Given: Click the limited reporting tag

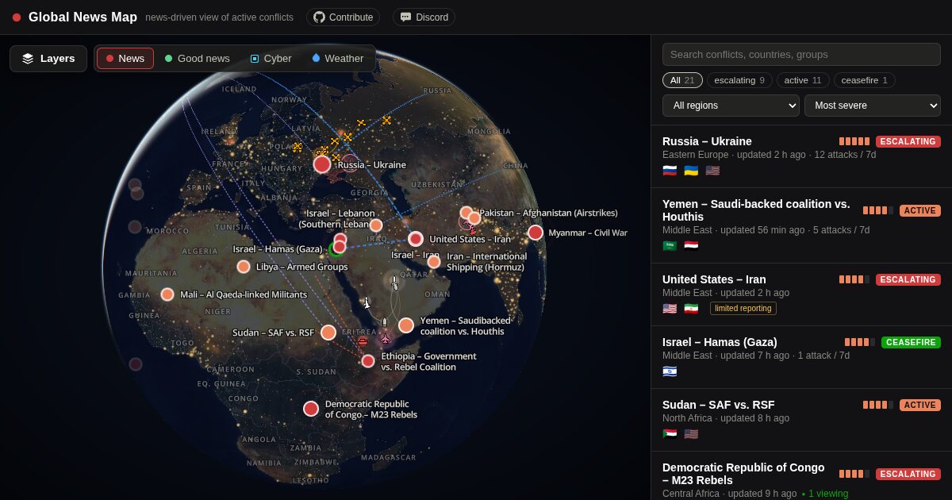Looking at the screenshot, I should [743, 309].
